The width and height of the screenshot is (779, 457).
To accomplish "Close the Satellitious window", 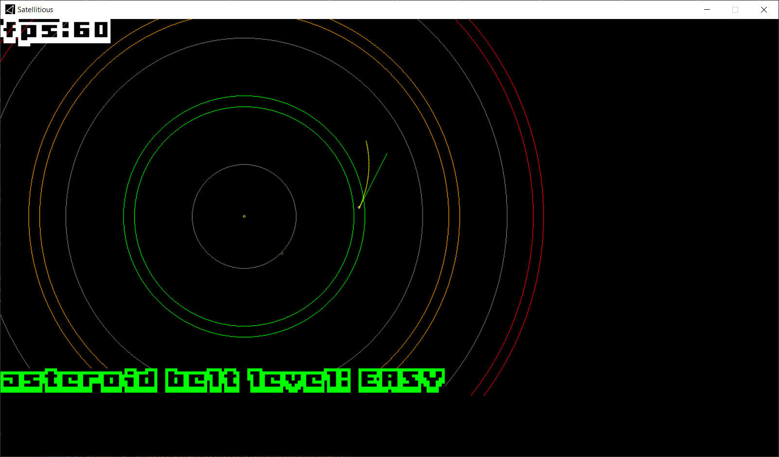I will pyautogui.click(x=764, y=9).
